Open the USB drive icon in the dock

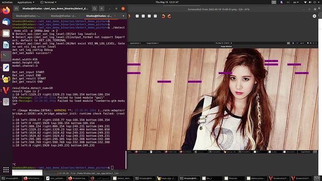pos(6,102)
